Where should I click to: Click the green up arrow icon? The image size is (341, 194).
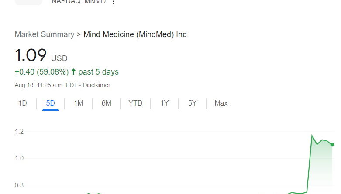pyautogui.click(x=73, y=71)
